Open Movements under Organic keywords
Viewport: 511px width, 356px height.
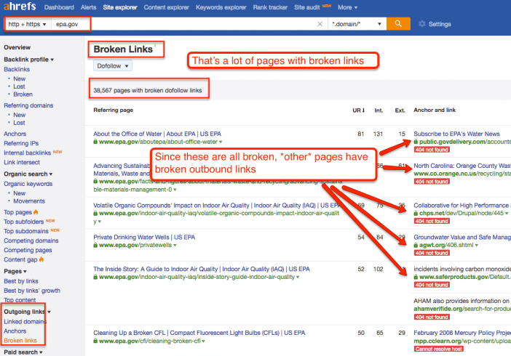coord(29,201)
